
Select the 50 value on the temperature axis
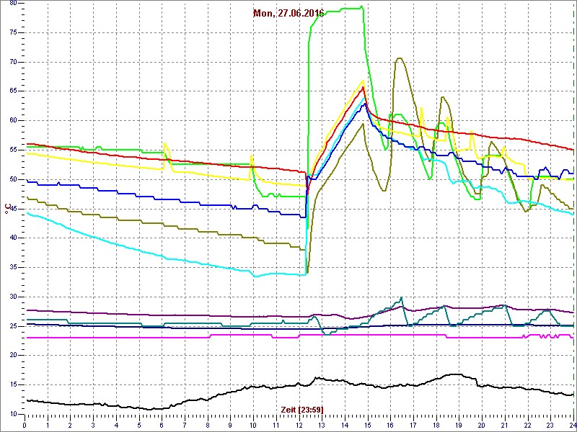[x=12, y=179]
